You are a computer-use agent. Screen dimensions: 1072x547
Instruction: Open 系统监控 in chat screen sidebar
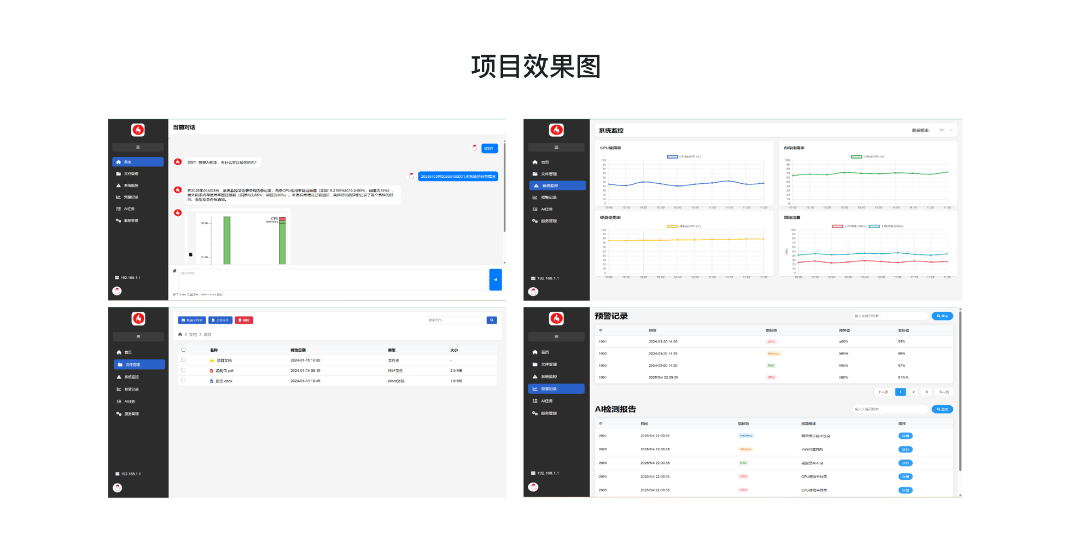pyautogui.click(x=138, y=185)
